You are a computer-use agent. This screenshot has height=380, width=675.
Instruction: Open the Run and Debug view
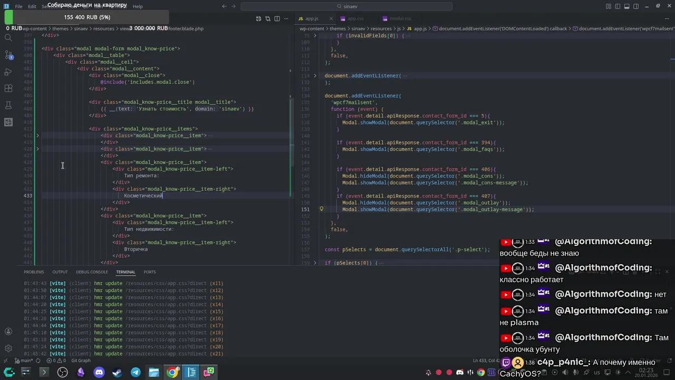point(8,71)
